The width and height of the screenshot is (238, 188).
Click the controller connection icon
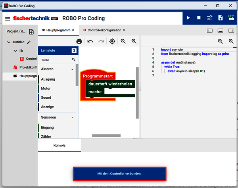click(x=231, y=17)
